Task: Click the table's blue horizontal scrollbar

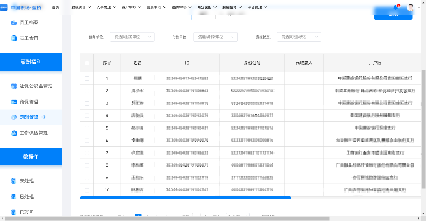Action: (x=185, y=198)
